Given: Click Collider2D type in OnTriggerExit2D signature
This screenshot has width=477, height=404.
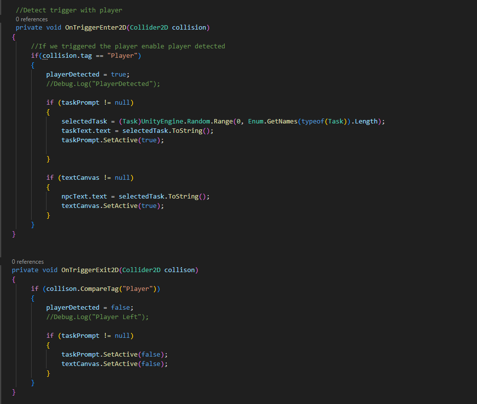Looking at the screenshot, I should point(142,270).
